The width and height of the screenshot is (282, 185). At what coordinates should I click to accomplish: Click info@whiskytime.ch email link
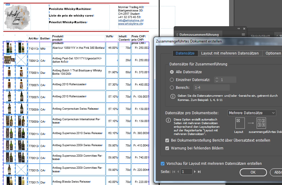point(131,20)
